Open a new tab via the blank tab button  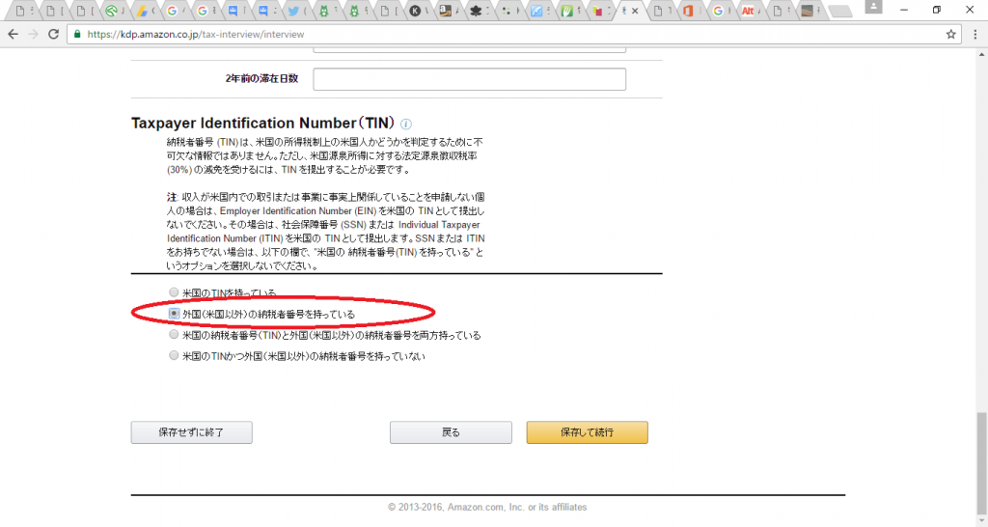tap(839, 11)
